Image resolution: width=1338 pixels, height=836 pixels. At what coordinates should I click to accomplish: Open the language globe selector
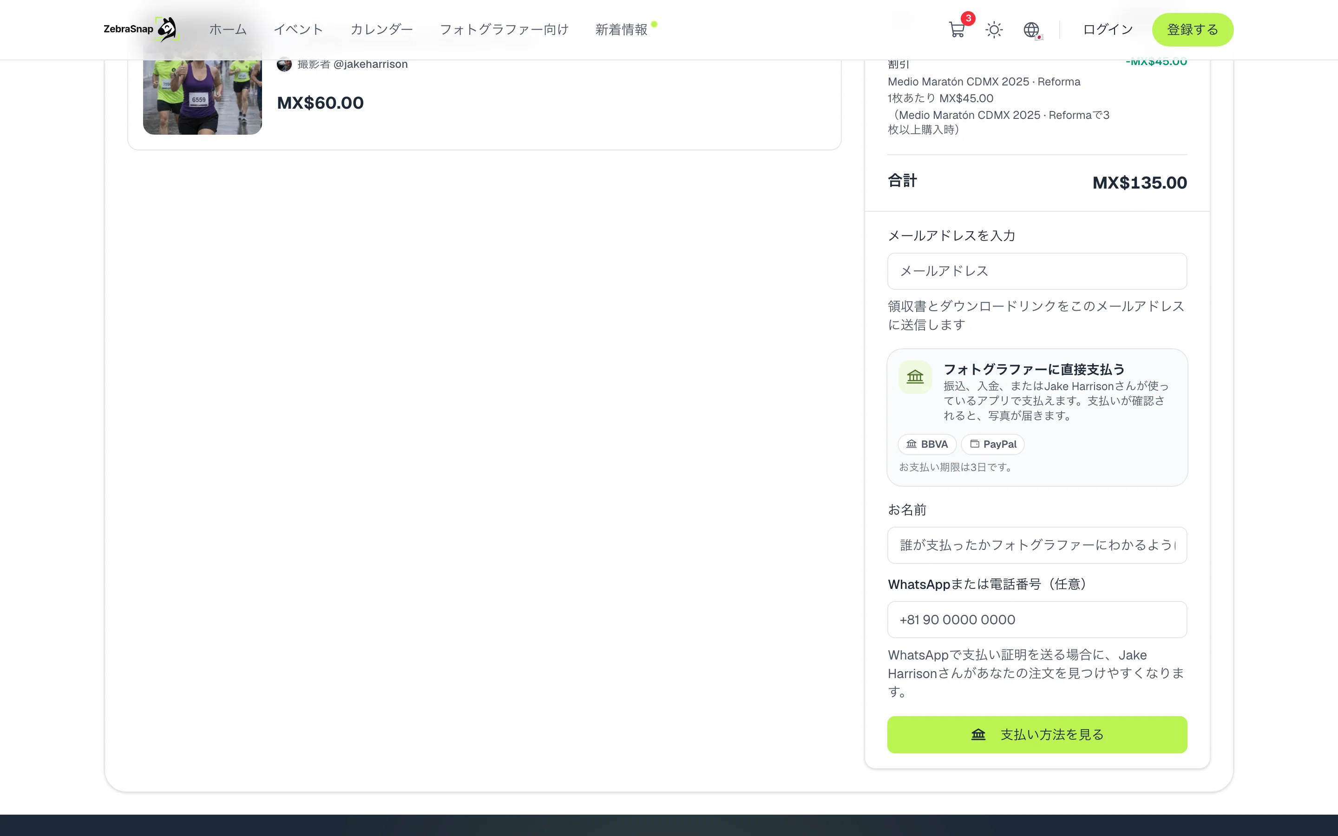tap(1032, 29)
